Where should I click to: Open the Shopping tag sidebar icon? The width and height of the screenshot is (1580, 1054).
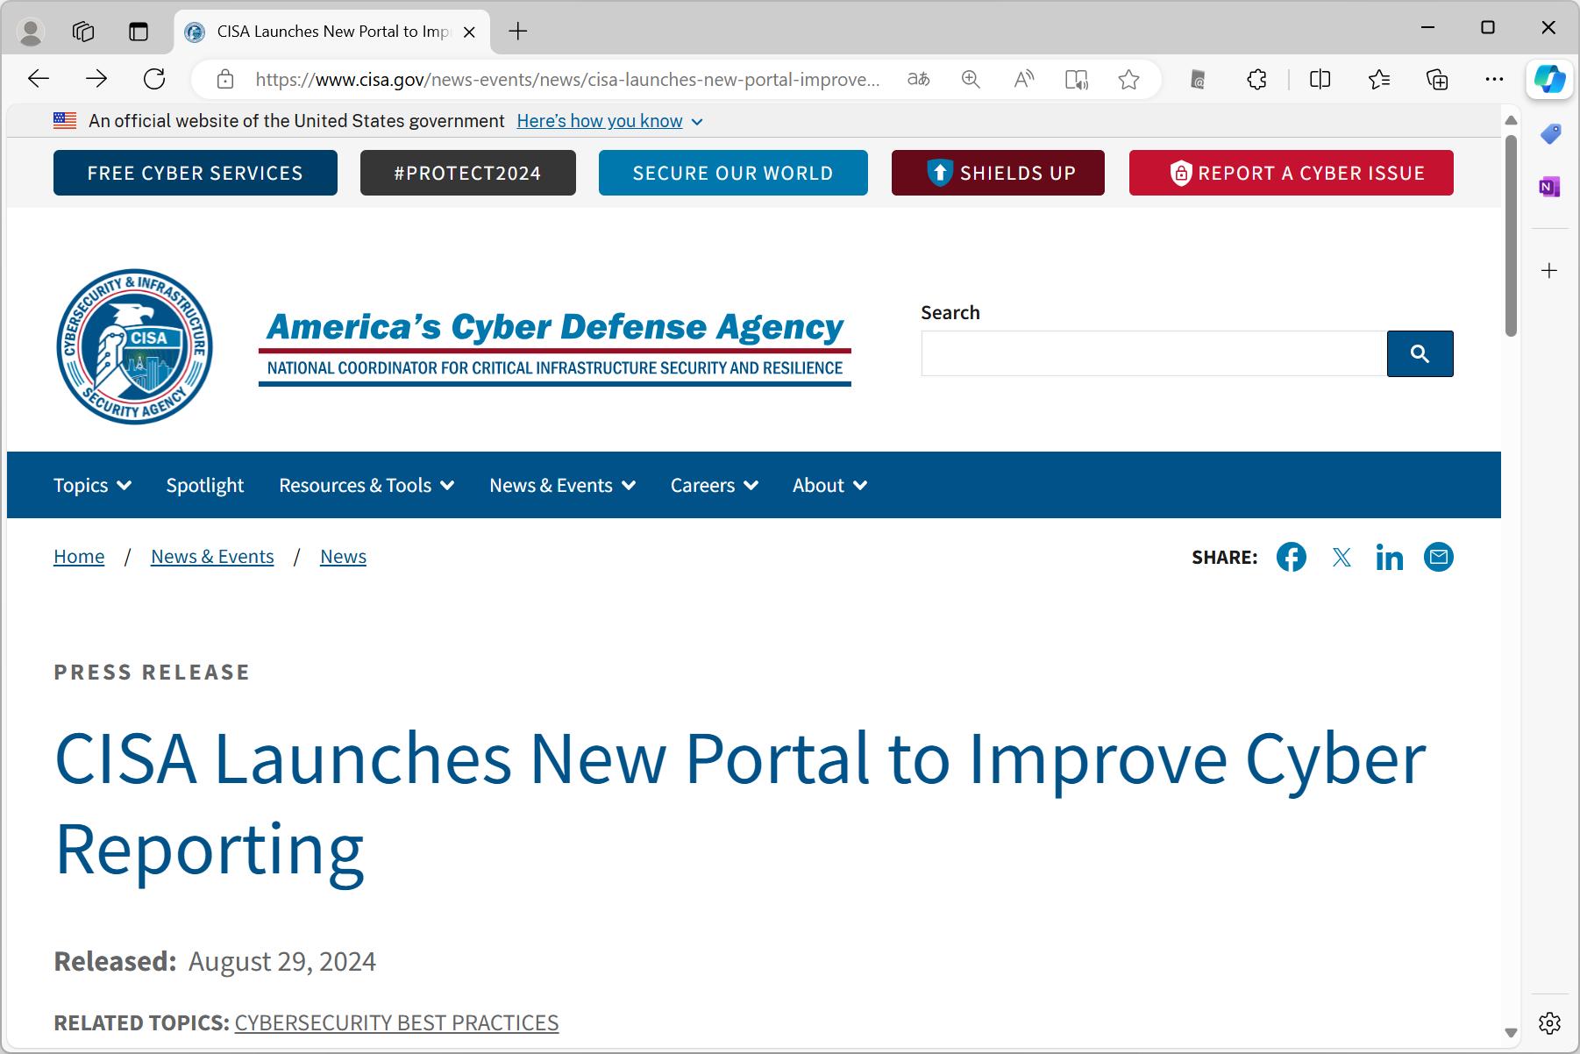pos(1549,134)
